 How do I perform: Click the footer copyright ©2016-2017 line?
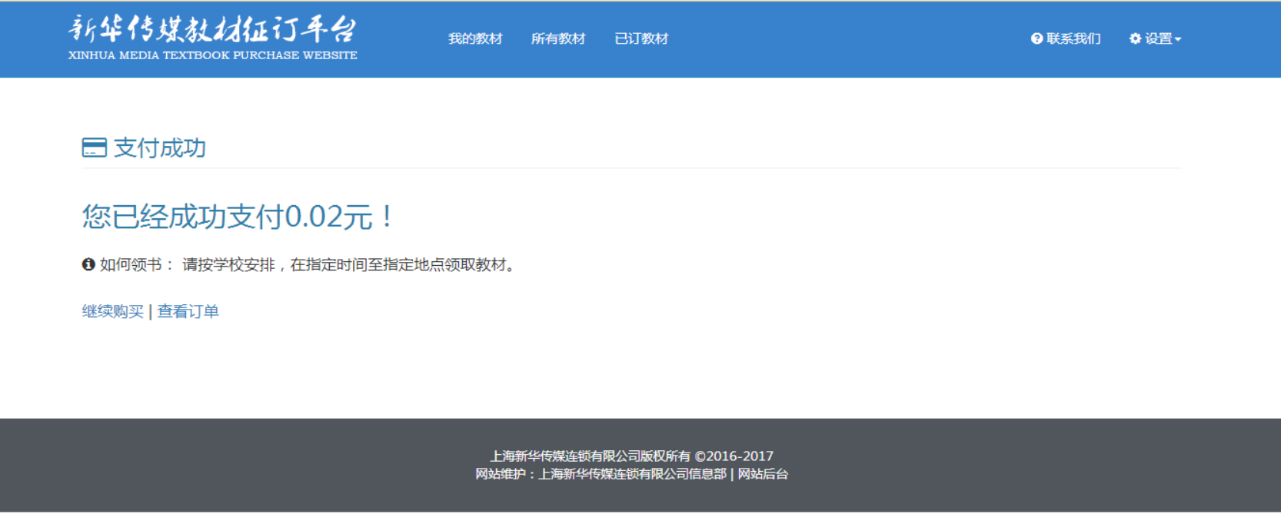click(x=631, y=456)
